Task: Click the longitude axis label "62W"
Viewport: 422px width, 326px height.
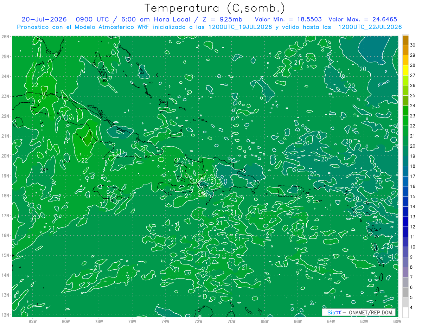Action: [x=364, y=321]
